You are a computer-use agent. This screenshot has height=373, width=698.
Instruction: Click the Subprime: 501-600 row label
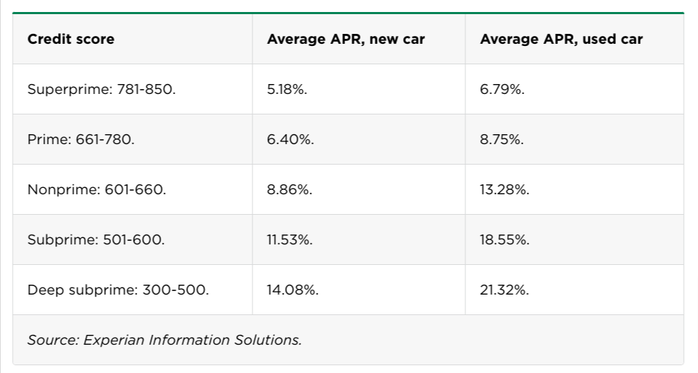click(95, 240)
